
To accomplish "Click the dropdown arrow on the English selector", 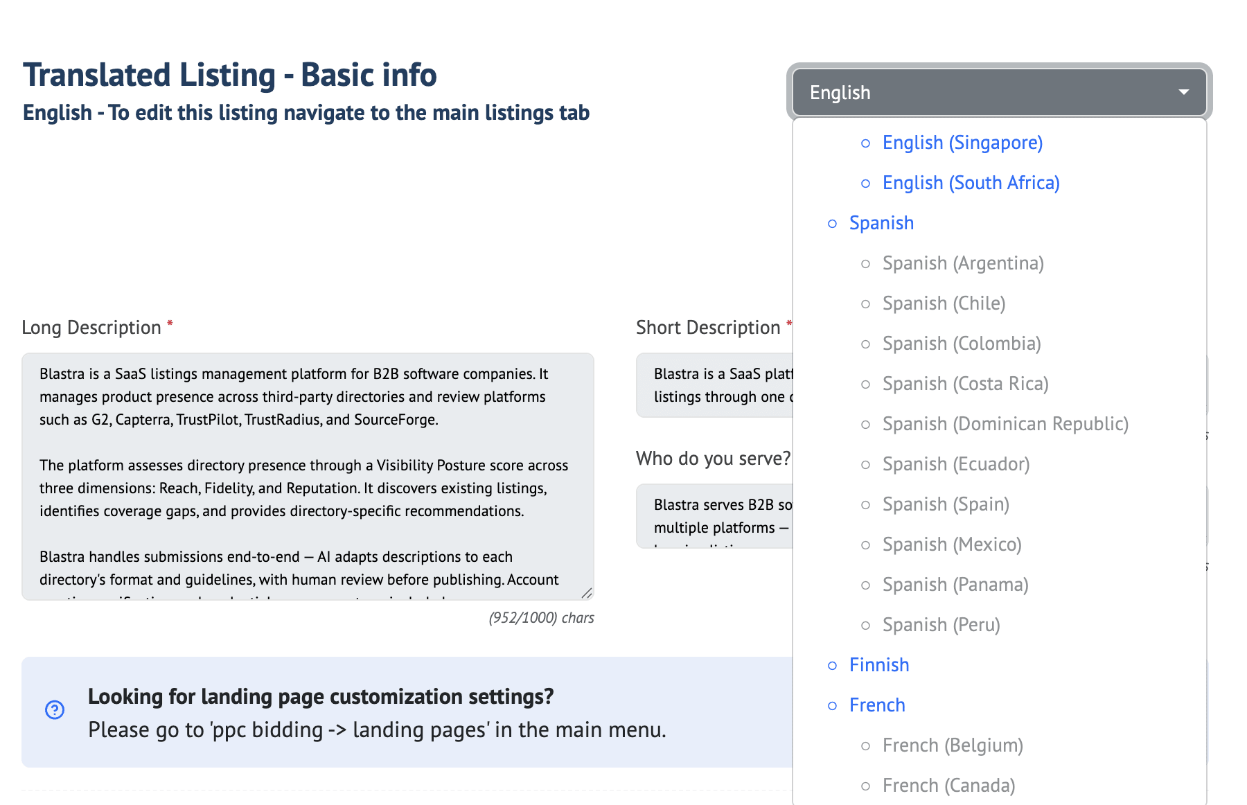I will click(x=1184, y=91).
